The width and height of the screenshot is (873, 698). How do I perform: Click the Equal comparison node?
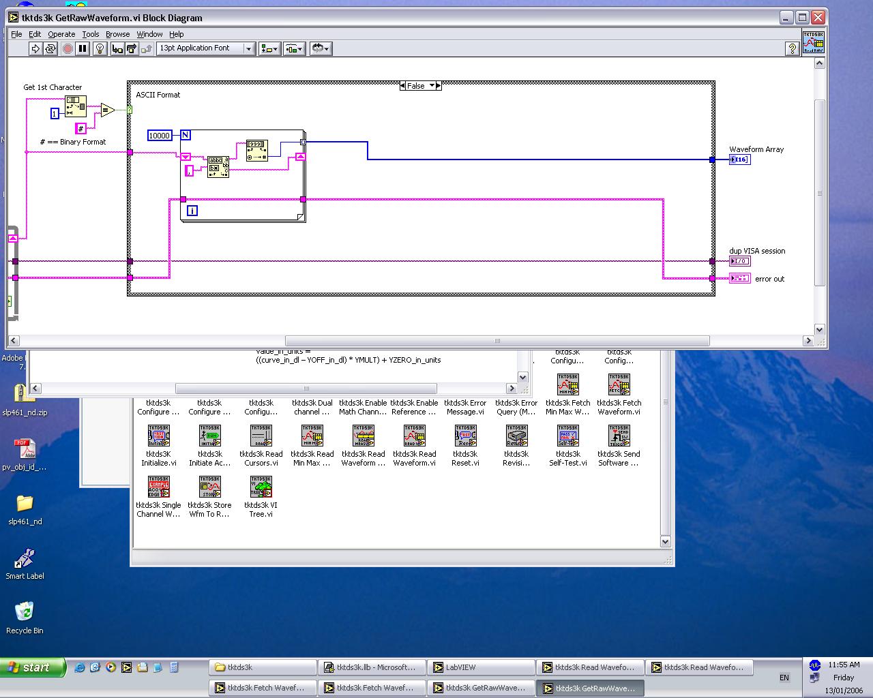(108, 110)
